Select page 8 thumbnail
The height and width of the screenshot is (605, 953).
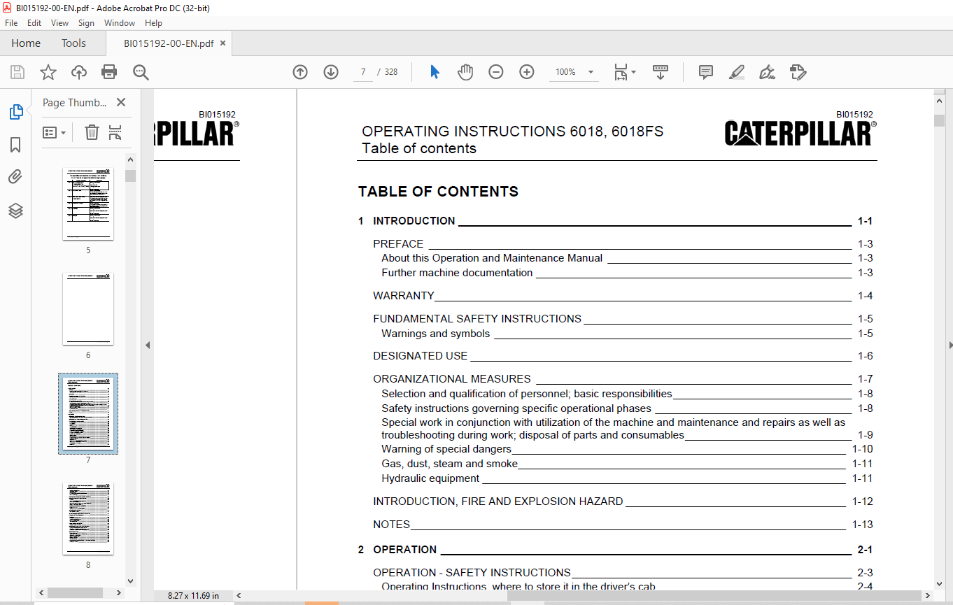tap(88, 518)
